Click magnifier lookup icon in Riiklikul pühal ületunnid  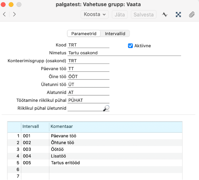tap(106, 108)
